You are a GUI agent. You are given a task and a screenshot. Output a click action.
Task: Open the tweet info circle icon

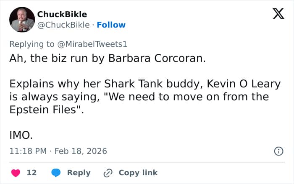coord(278,151)
